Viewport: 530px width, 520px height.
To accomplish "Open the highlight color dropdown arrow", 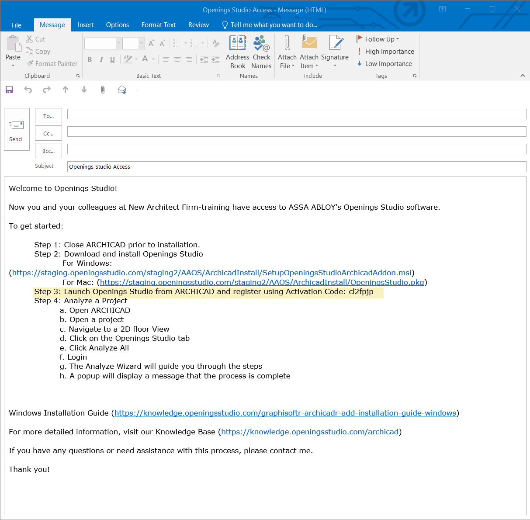I will coord(136,59).
